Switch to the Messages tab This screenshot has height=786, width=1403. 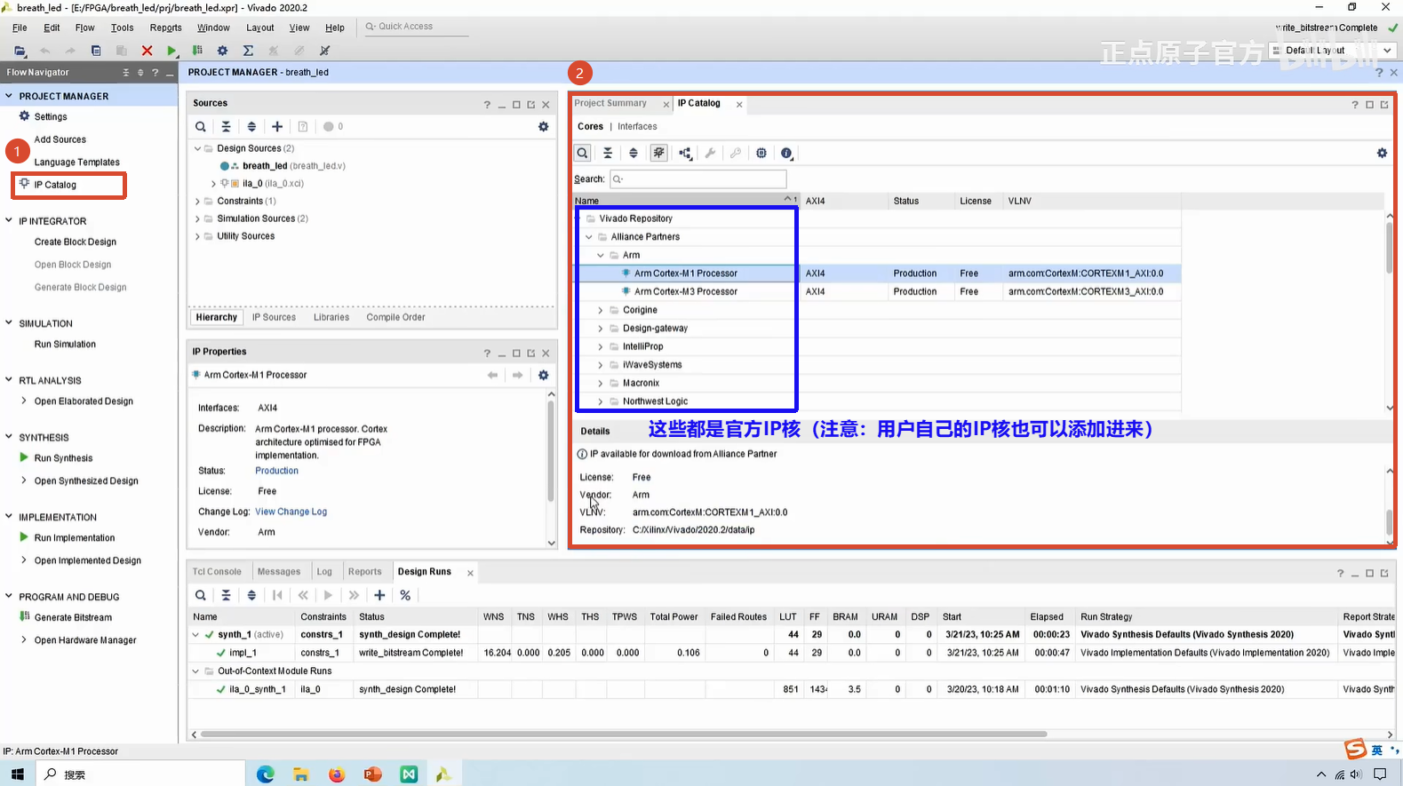pyautogui.click(x=279, y=572)
